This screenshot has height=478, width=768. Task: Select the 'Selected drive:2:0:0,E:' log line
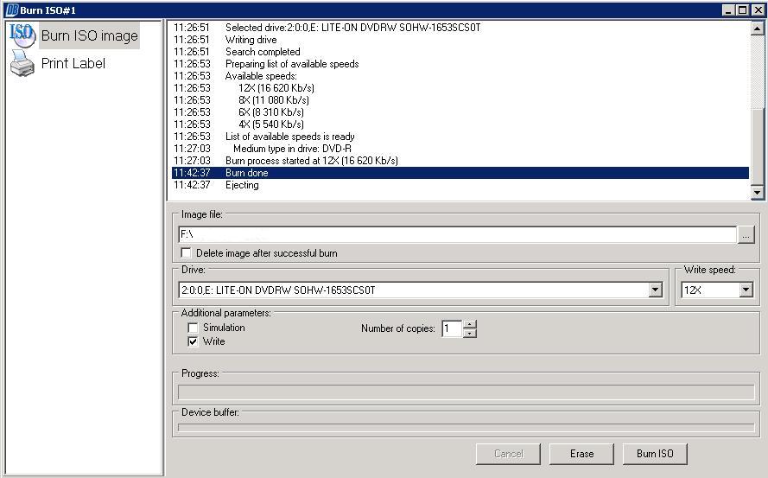tap(460, 28)
